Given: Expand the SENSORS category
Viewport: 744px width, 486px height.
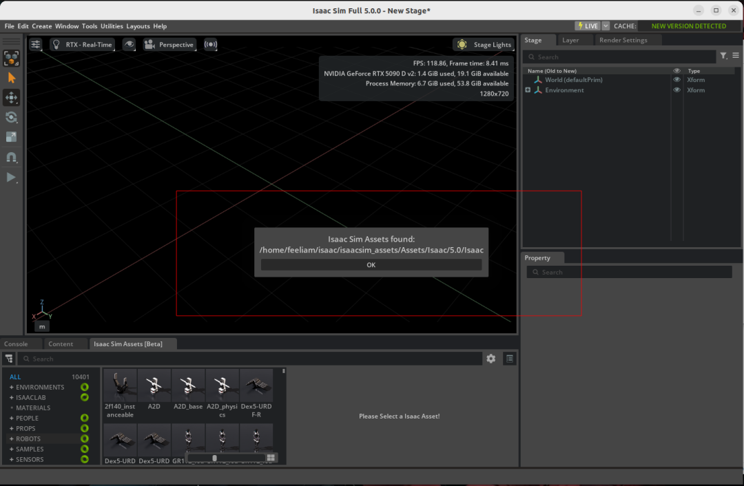Looking at the screenshot, I should (12, 459).
